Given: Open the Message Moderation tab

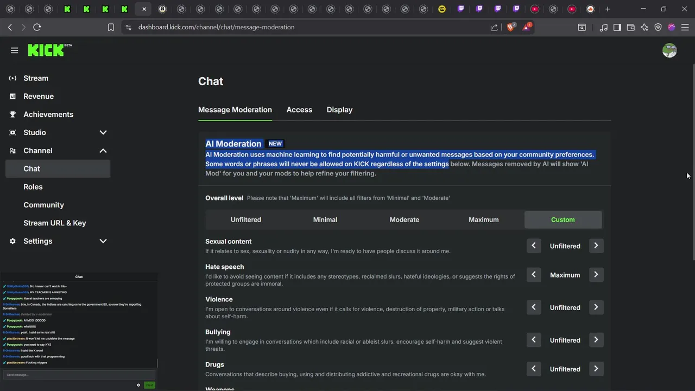Looking at the screenshot, I should [235, 110].
